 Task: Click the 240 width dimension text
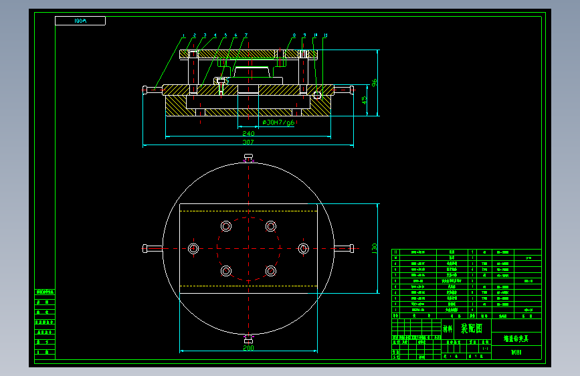pyautogui.click(x=248, y=133)
